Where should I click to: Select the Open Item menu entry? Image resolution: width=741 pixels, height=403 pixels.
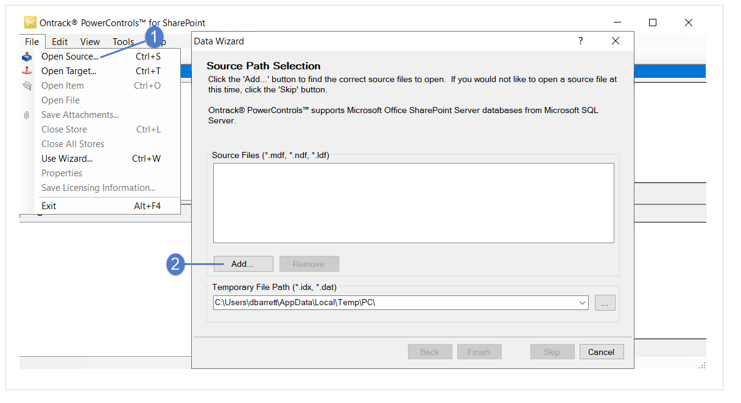click(x=100, y=86)
